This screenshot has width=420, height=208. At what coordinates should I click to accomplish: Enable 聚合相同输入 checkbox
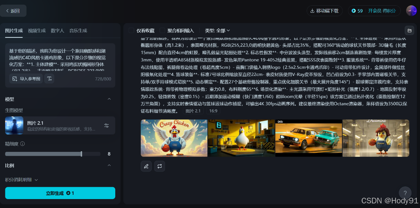point(162,30)
